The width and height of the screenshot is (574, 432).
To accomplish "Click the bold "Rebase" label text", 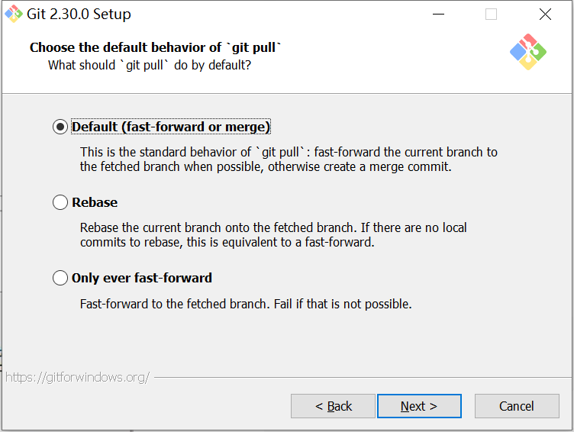I will point(95,202).
